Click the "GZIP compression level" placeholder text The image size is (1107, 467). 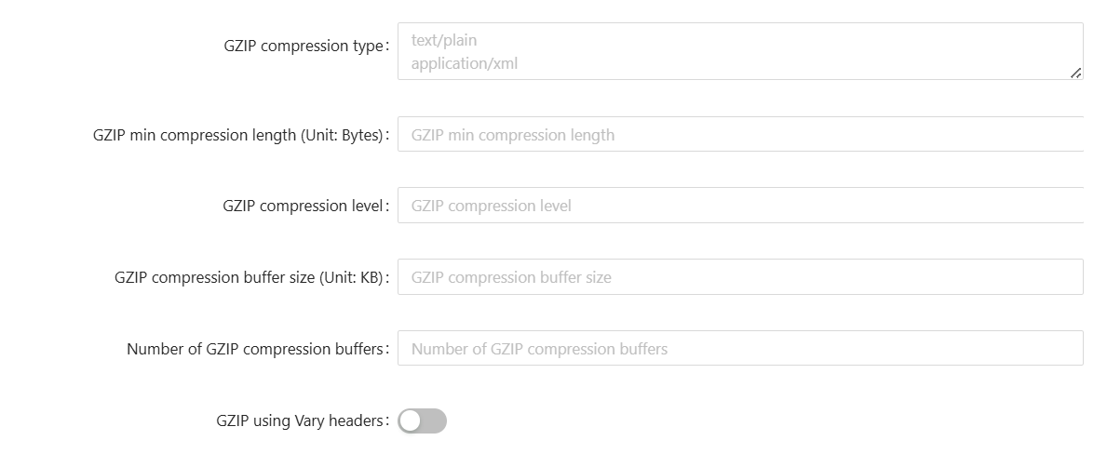coord(491,206)
